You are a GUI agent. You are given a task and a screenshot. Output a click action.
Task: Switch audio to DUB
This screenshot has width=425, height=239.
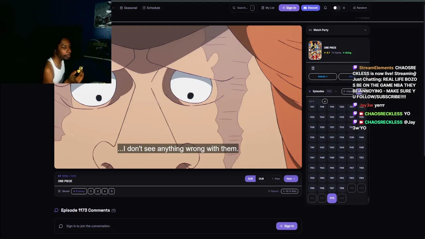click(261, 179)
